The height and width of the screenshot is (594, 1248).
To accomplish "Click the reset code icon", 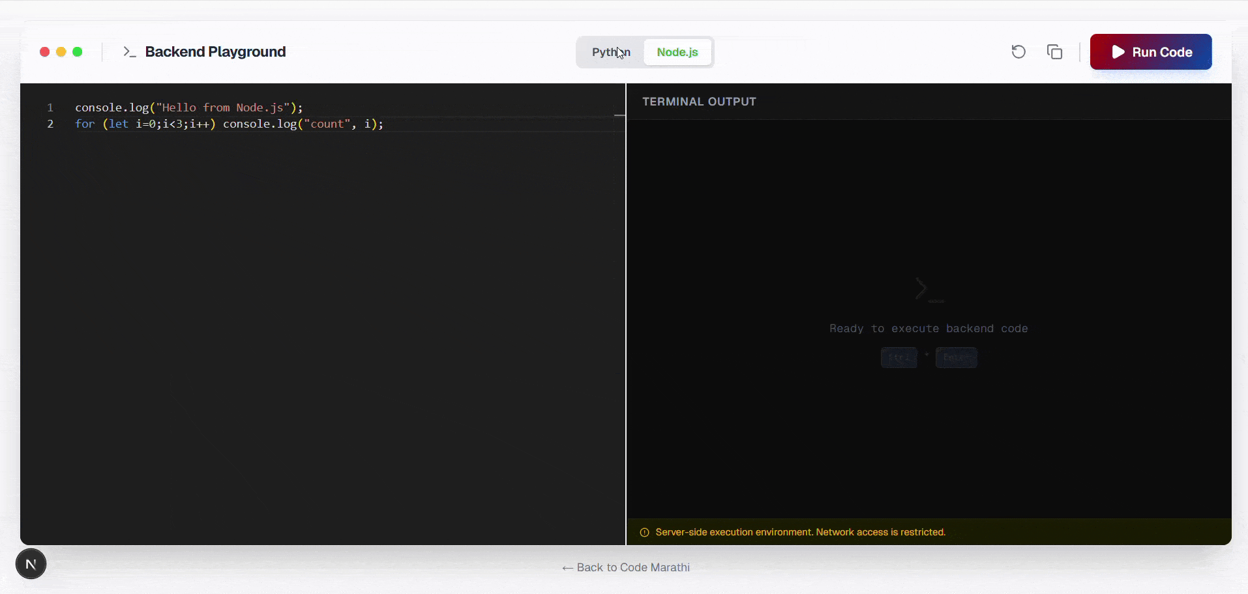I will (x=1018, y=51).
